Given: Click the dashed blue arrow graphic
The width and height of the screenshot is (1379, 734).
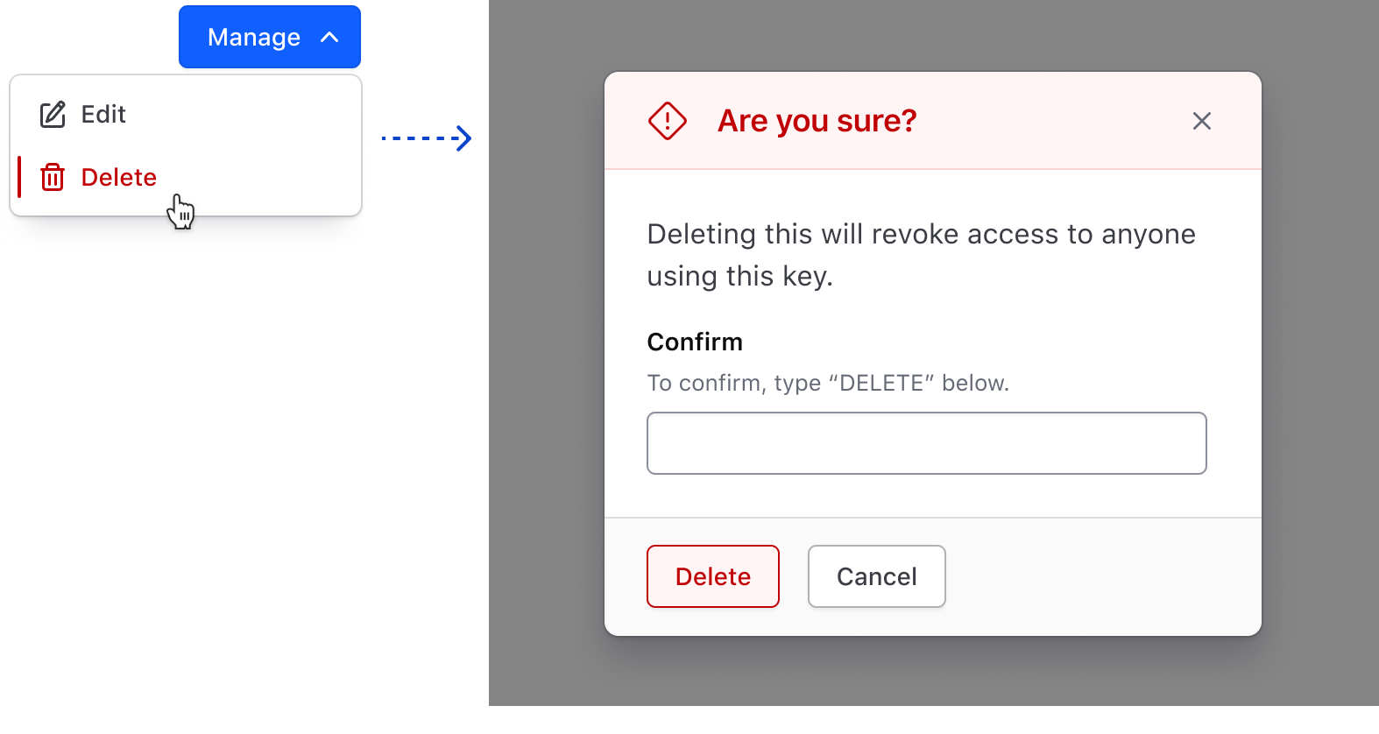Looking at the screenshot, I should 427,138.
